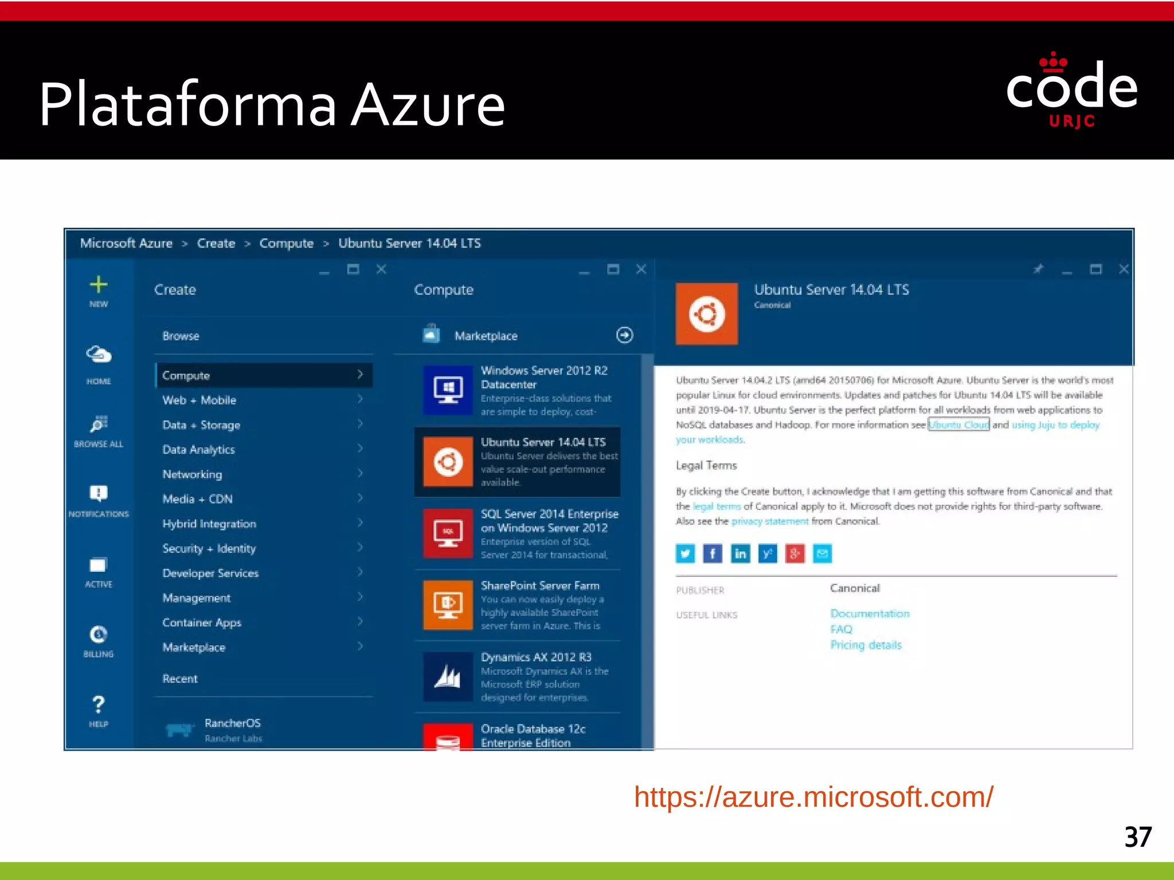This screenshot has width=1174, height=880.
Task: Click the Browse heading in Create blade
Action: point(181,336)
